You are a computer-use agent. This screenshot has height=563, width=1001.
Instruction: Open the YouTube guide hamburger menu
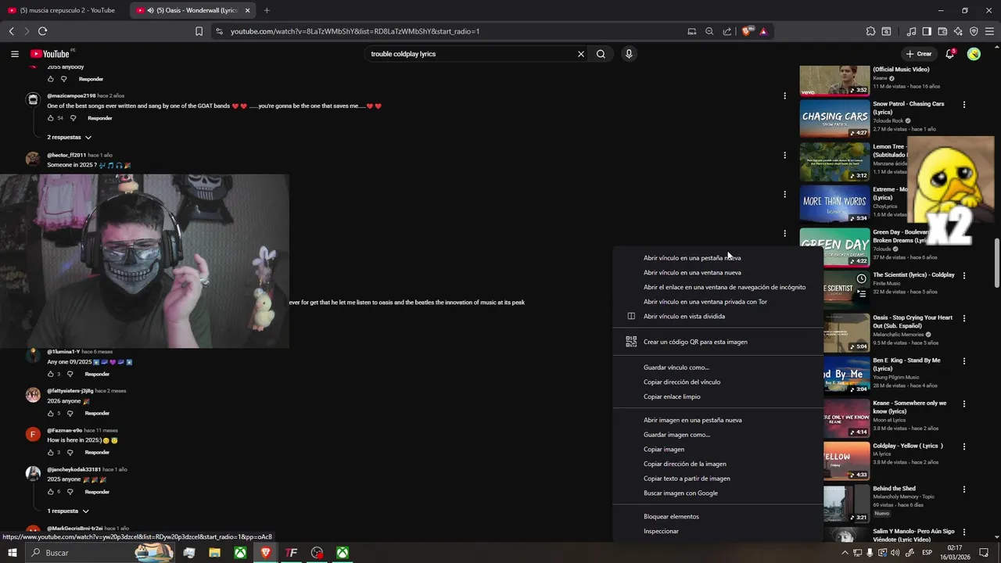coord(14,54)
